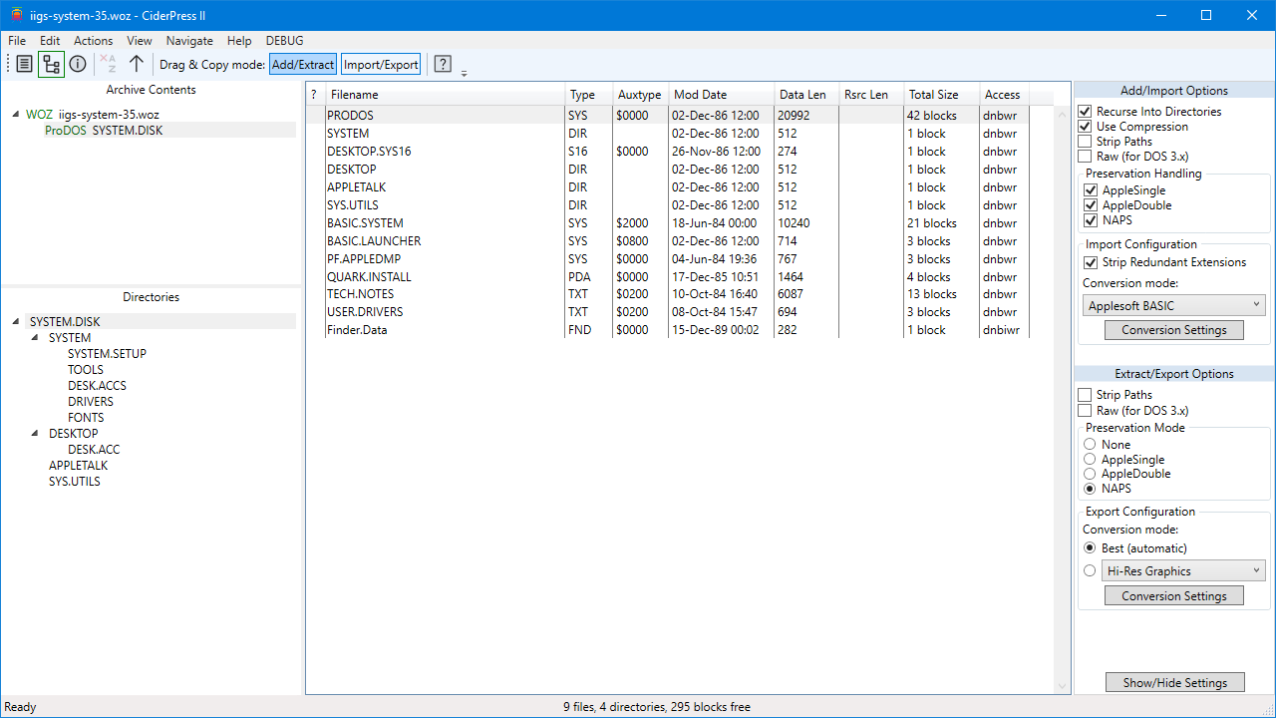Open the Applesoft BASIC conversion dropdown
This screenshot has width=1276, height=718.
1174,306
